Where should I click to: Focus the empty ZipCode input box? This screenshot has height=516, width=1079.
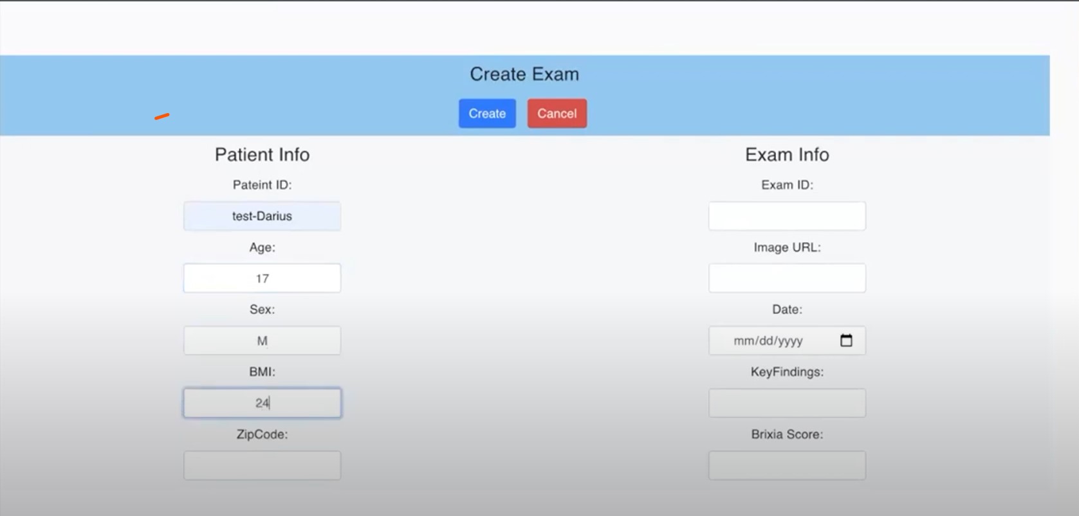pos(262,465)
